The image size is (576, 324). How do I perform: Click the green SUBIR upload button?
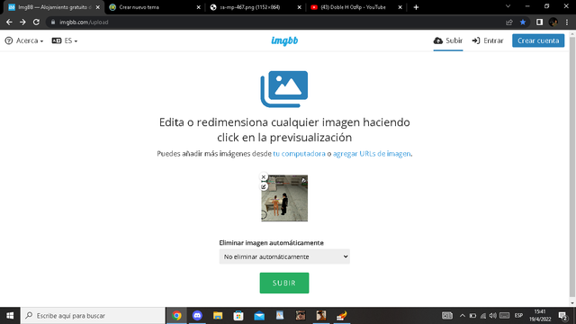[284, 283]
